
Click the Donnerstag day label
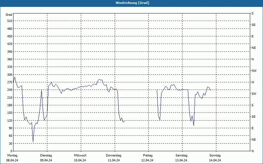[x=113, y=155]
